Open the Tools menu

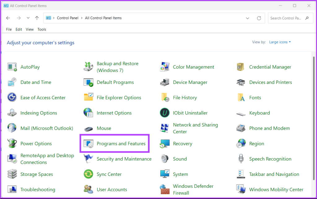tap(42, 29)
